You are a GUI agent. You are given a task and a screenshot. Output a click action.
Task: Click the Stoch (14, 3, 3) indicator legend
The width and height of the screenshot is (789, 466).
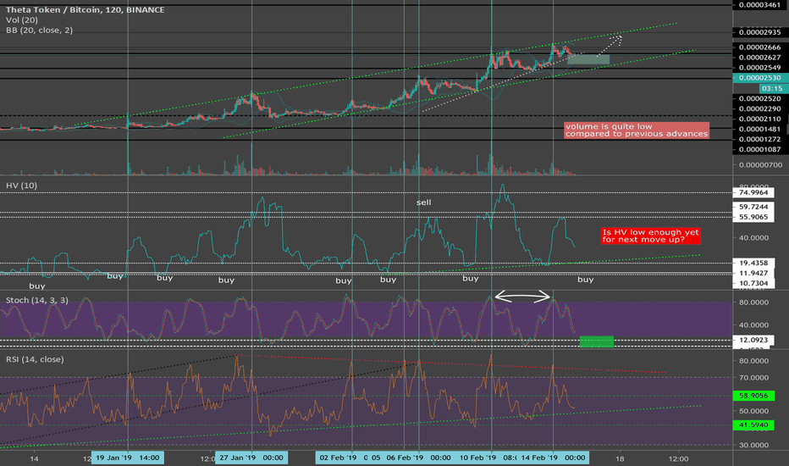point(36,300)
